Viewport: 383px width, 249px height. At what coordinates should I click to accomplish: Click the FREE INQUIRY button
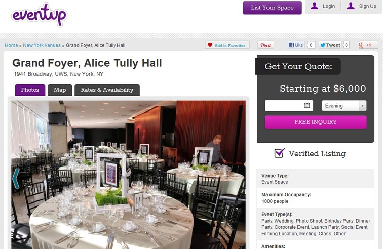coord(316,122)
